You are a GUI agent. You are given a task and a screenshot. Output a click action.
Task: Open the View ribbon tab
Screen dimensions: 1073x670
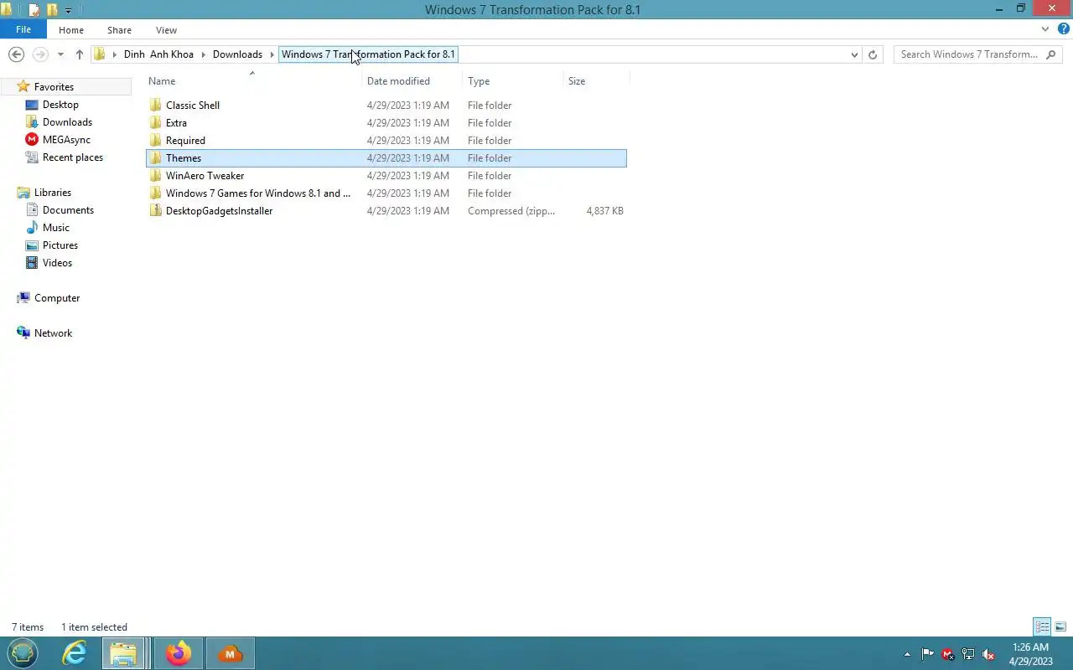(166, 30)
